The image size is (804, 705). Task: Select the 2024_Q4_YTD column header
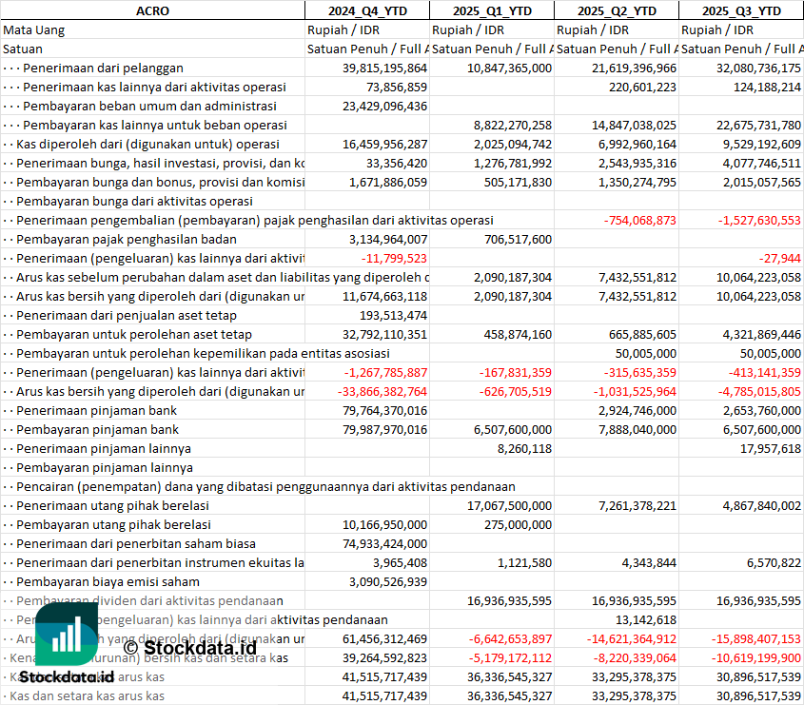(366, 10)
